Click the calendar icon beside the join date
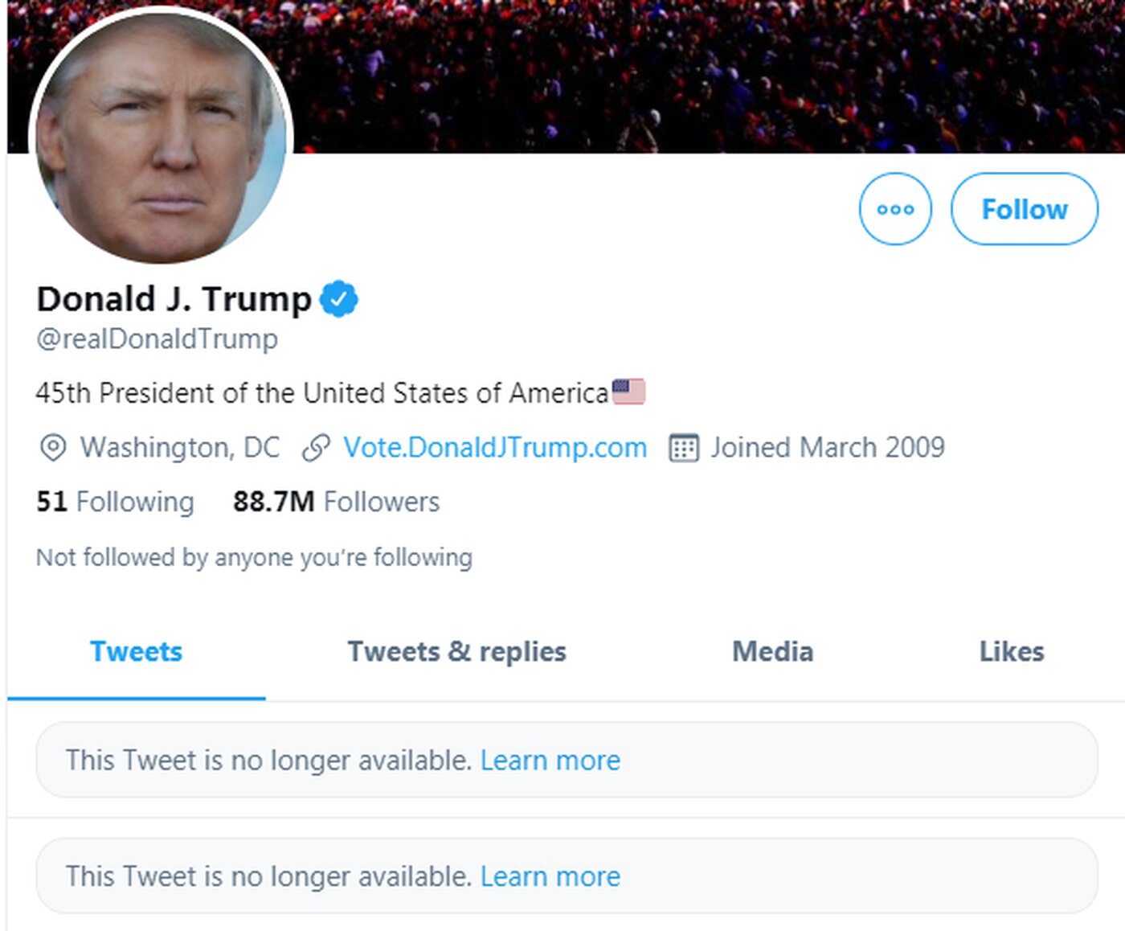The width and height of the screenshot is (1125, 931). (684, 448)
